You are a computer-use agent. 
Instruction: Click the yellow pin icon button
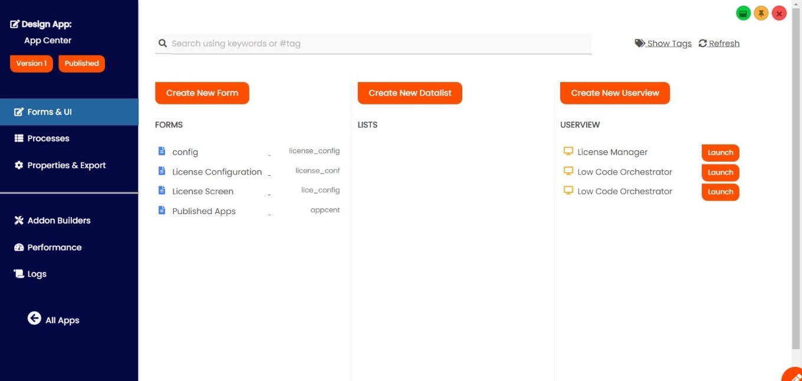[761, 14]
